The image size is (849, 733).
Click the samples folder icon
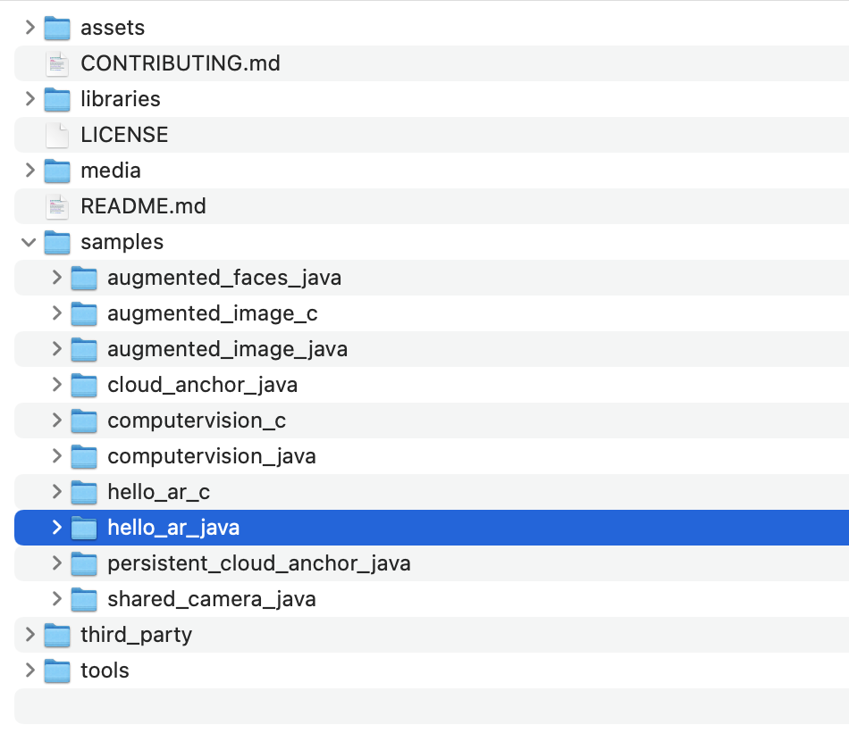pyautogui.click(x=57, y=242)
